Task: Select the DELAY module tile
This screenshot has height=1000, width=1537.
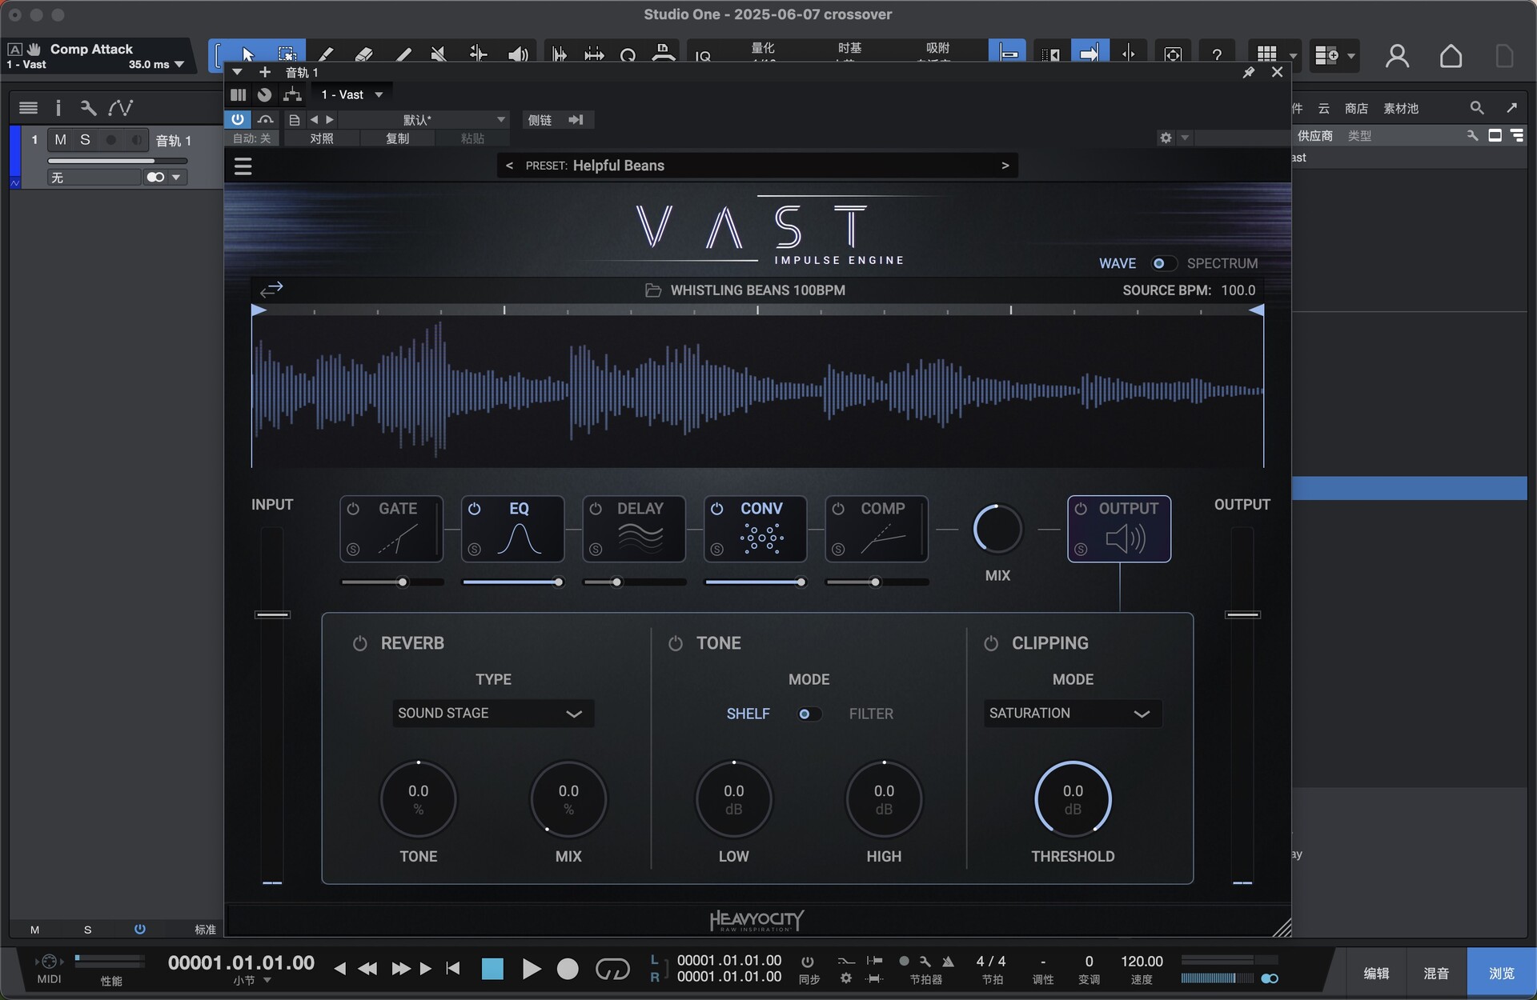Action: pos(634,530)
